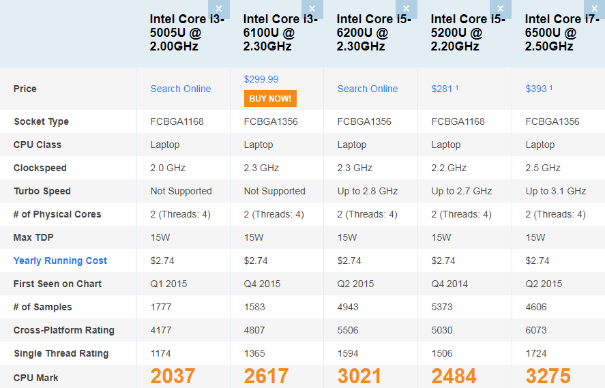605x388 pixels.
Task: Close the Intel Core i5-6200U comparison column
Action: [x=405, y=9]
